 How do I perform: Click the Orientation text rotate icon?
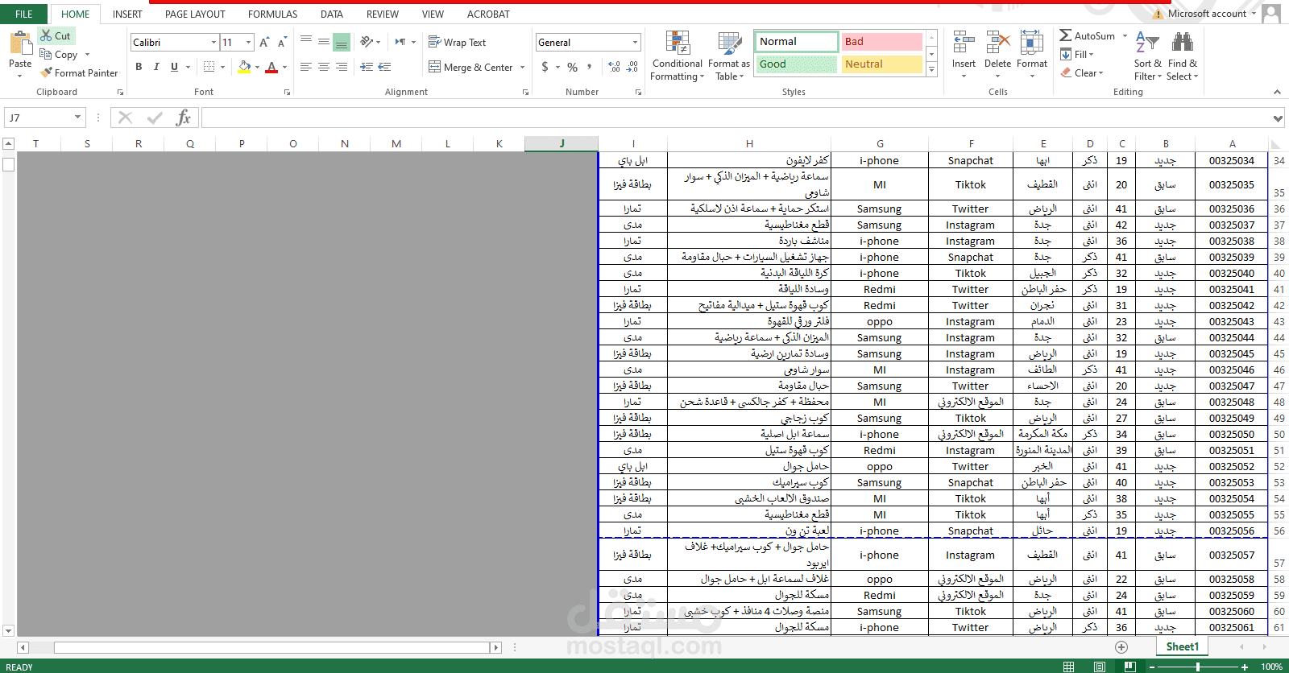coord(367,42)
